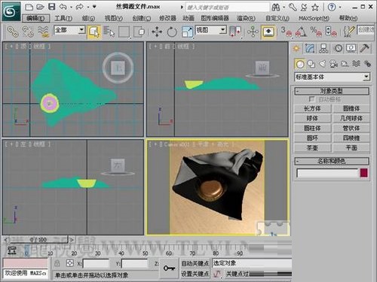Select the Cameras category icon
Viewport: 377px width, 282px height.
click(334, 64)
